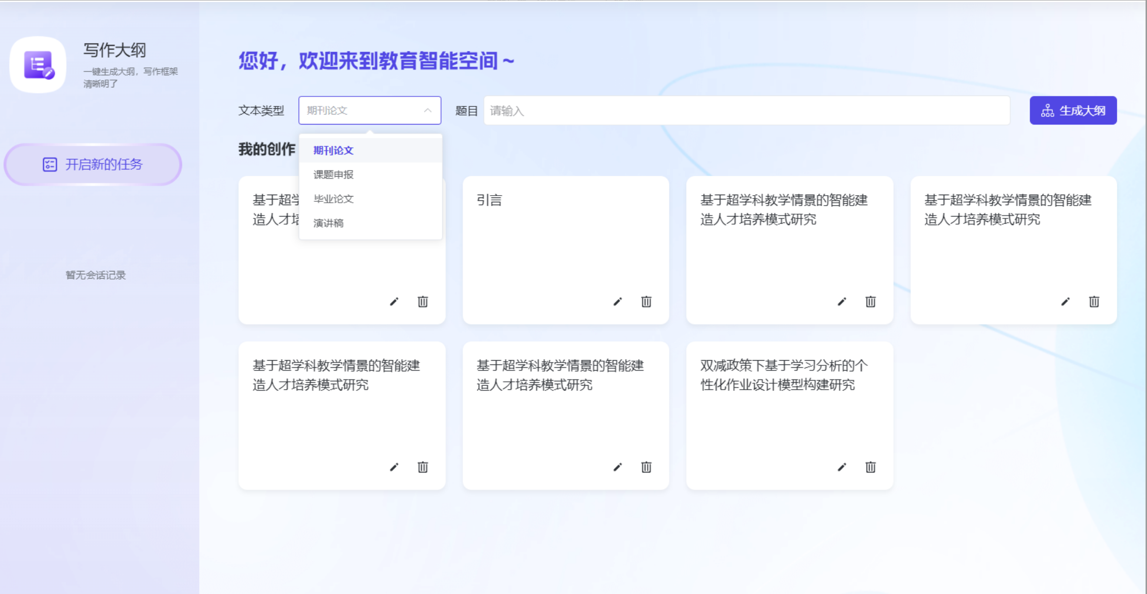
Task: Click edit pencil on 双减政策 card
Action: pos(842,467)
